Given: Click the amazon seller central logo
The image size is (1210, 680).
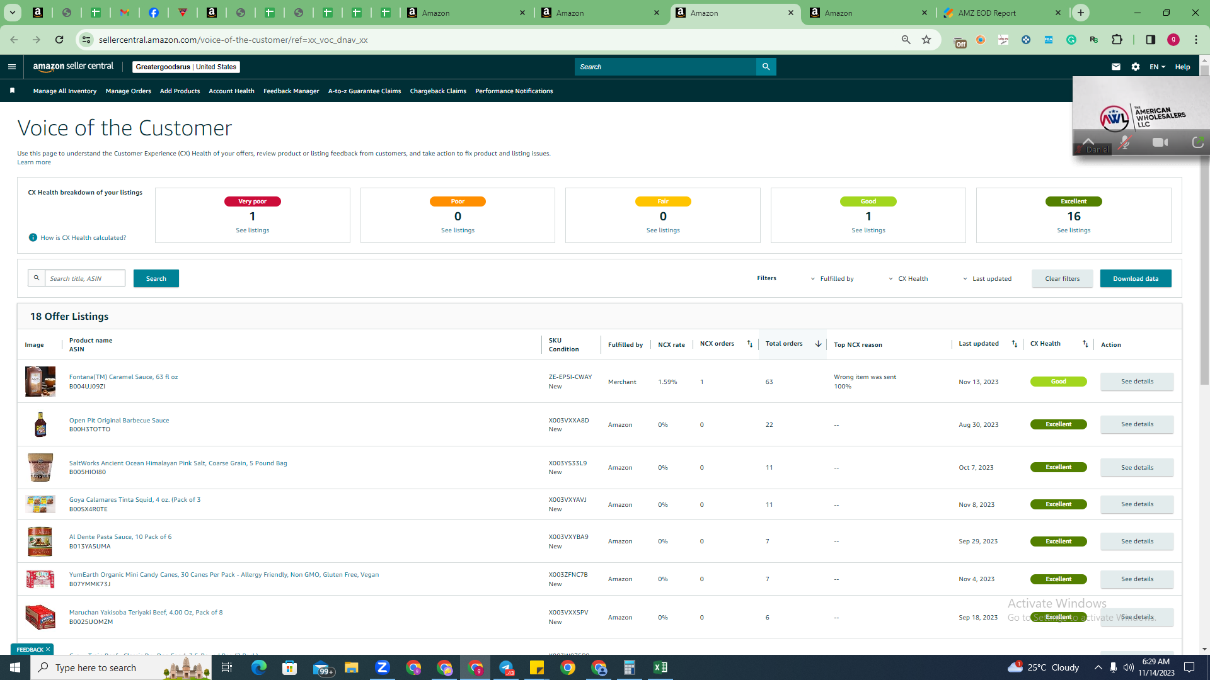Looking at the screenshot, I should 73,67.
